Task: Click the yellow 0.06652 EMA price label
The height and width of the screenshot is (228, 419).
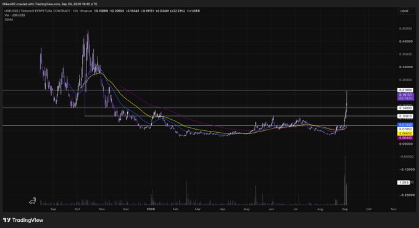Action: (x=405, y=133)
